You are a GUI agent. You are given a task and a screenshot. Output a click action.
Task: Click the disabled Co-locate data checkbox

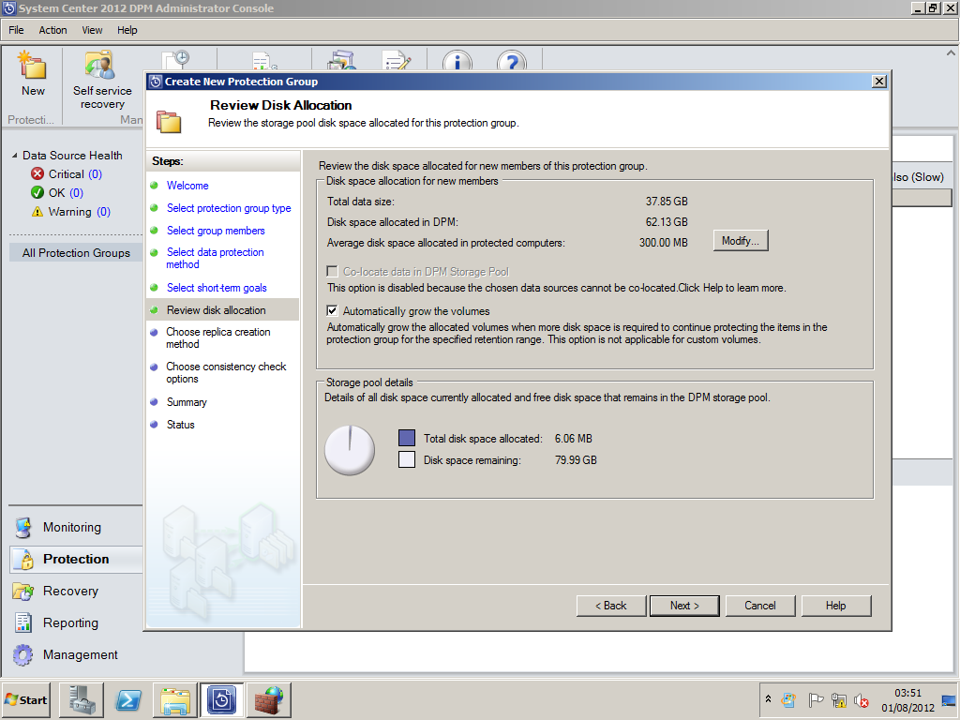pyautogui.click(x=333, y=271)
